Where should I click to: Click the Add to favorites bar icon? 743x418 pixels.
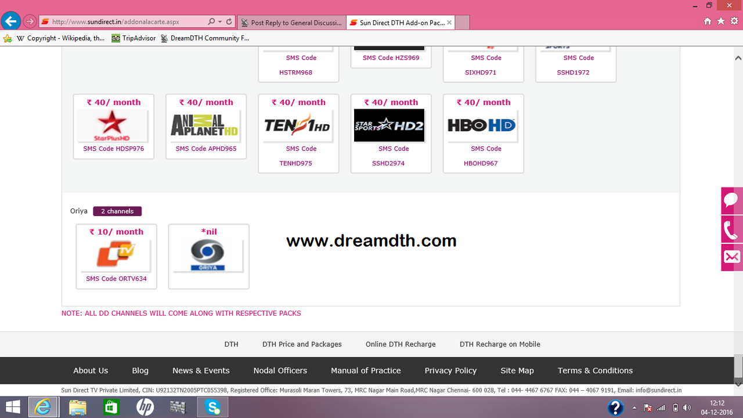[8, 38]
